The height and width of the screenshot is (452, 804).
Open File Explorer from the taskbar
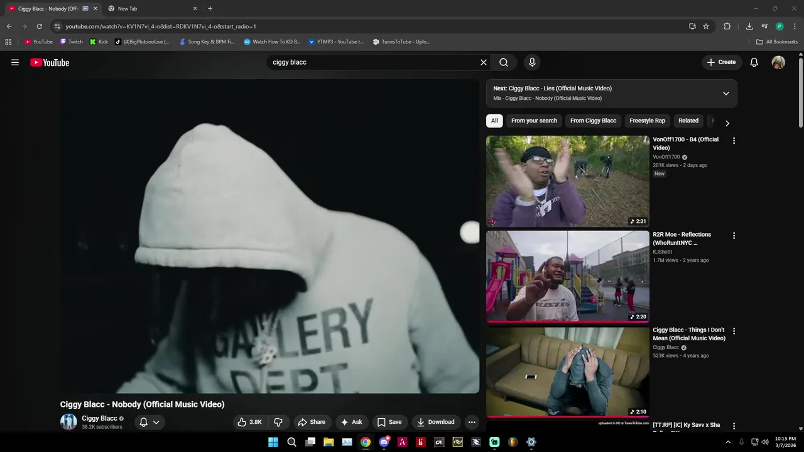click(x=329, y=442)
